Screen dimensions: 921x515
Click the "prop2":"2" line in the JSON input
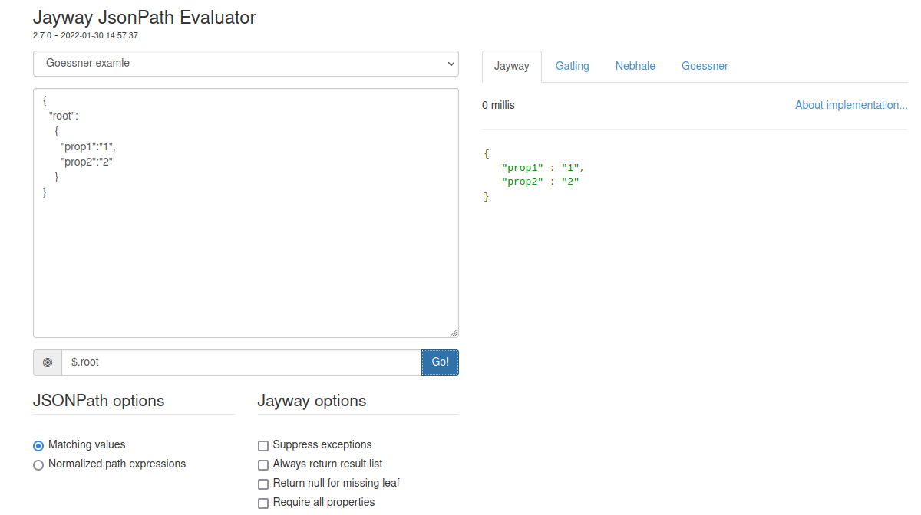click(87, 162)
